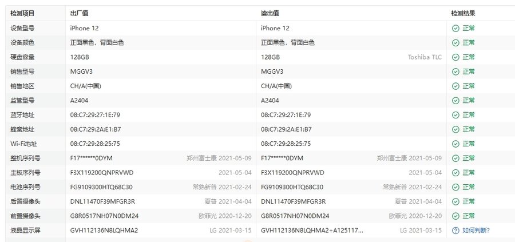Select the 设备颜色 row label
515x242 pixels.
coord(22,43)
